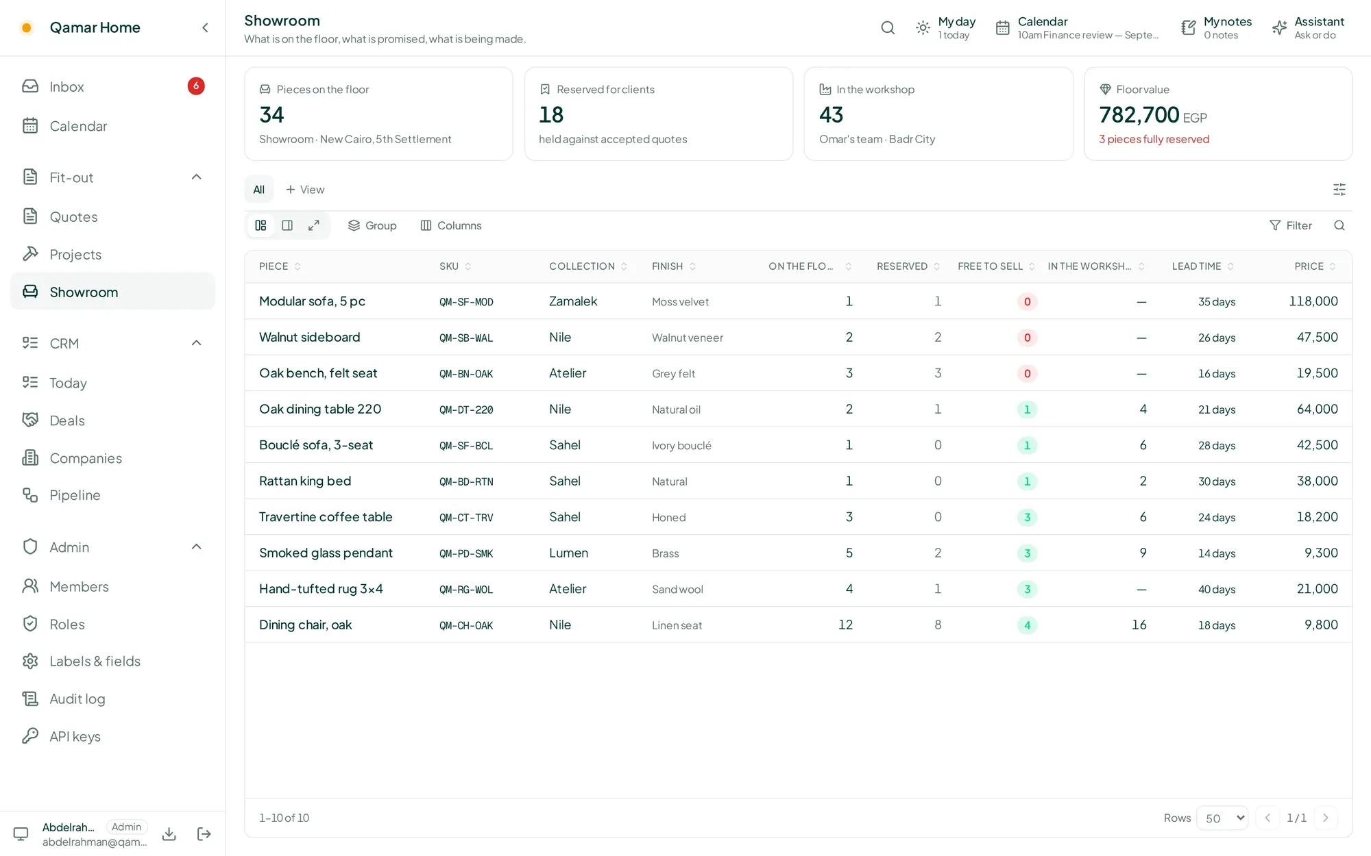Click the download icon in footer
This screenshot has height=856, width=1371.
[x=169, y=834]
